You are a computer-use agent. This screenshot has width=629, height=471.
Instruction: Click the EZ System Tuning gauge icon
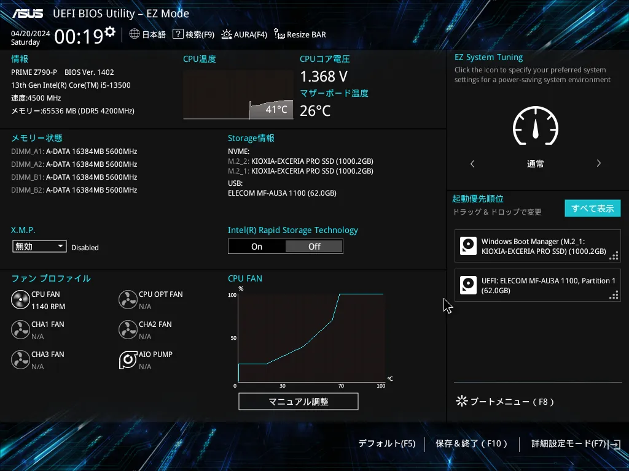(536, 126)
